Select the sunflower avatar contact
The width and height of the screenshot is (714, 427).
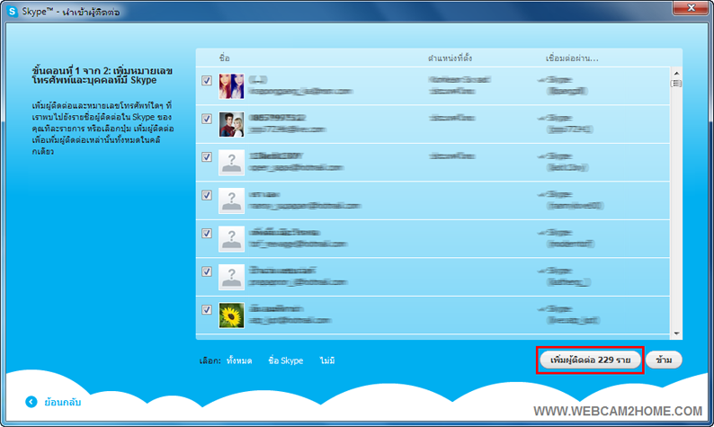pyautogui.click(x=231, y=315)
